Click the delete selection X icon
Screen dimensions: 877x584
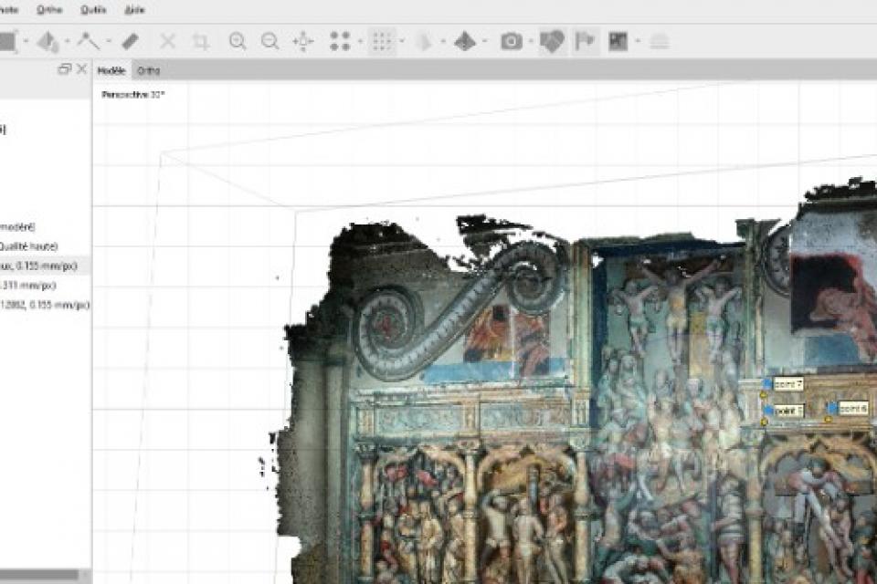(168, 41)
